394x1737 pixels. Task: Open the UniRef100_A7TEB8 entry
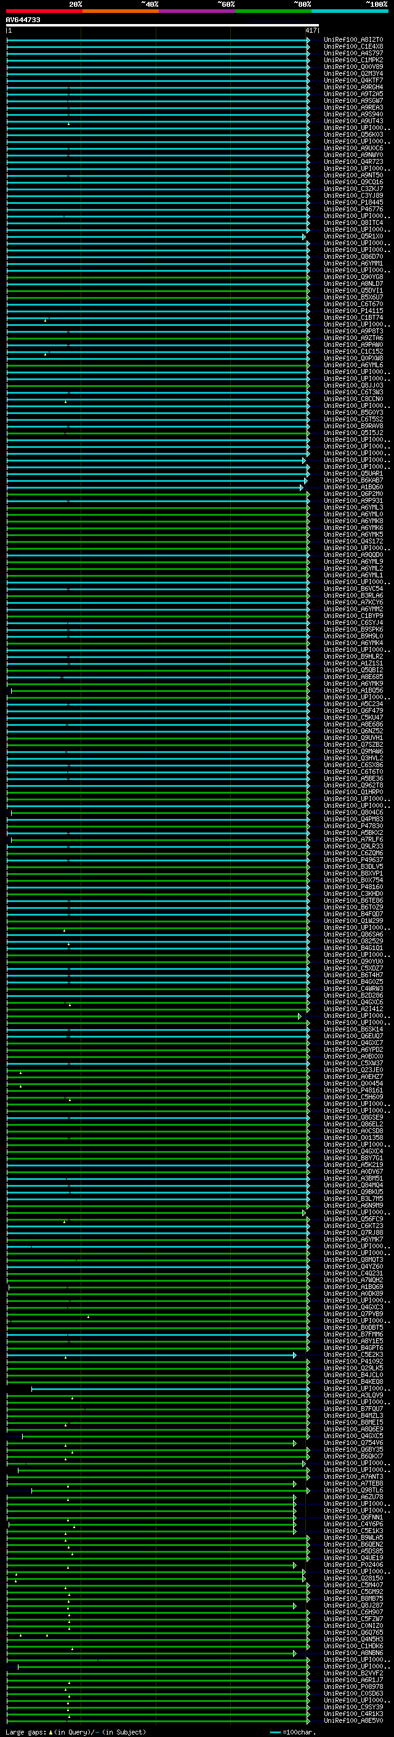353,1484
